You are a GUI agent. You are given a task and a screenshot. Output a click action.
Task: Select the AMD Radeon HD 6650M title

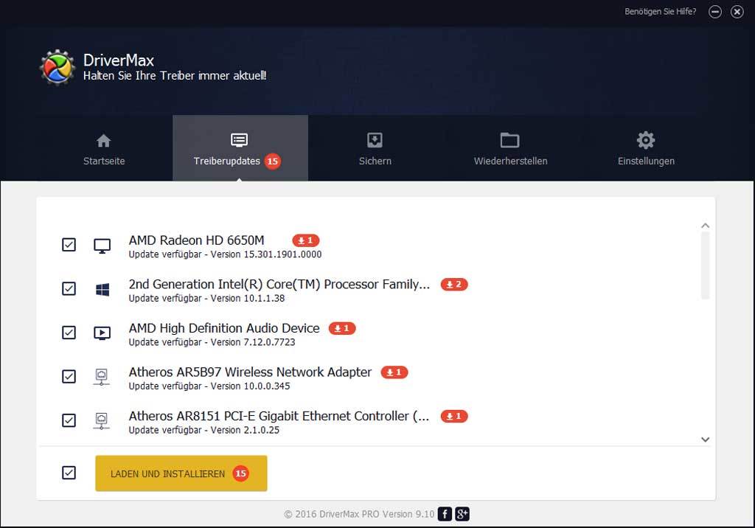(x=196, y=240)
